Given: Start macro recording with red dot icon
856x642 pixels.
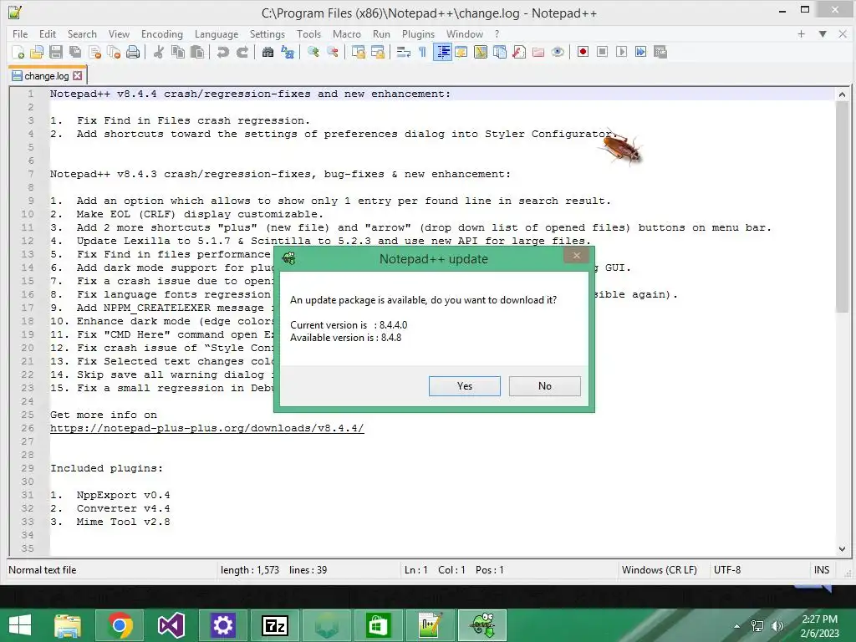Looking at the screenshot, I should point(583,52).
